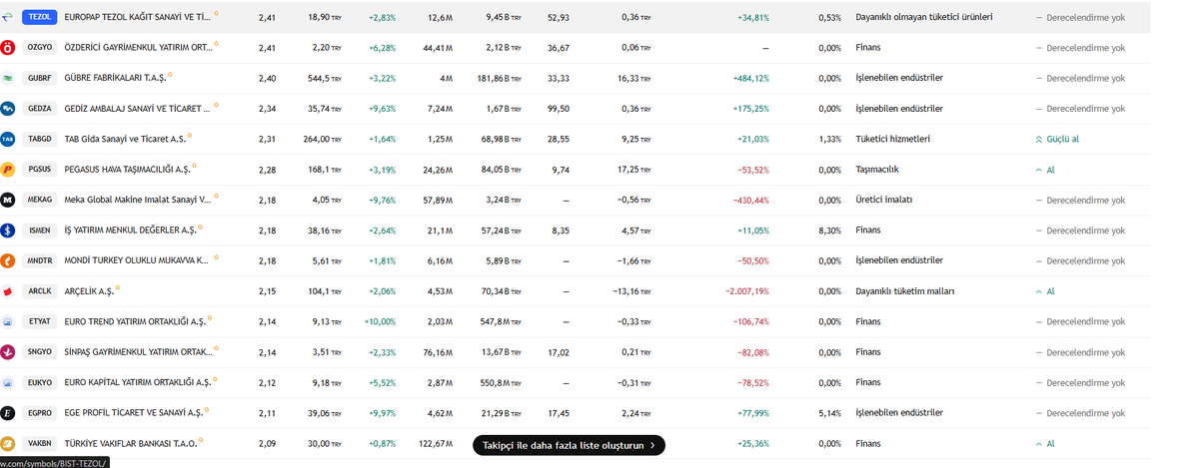Click the EUKYO logo icon

coord(8,382)
